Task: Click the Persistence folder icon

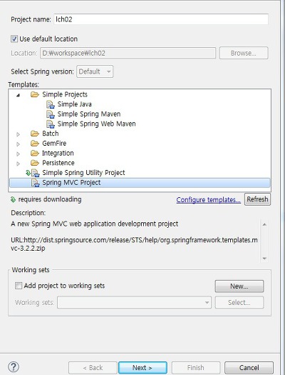Action: click(x=35, y=163)
